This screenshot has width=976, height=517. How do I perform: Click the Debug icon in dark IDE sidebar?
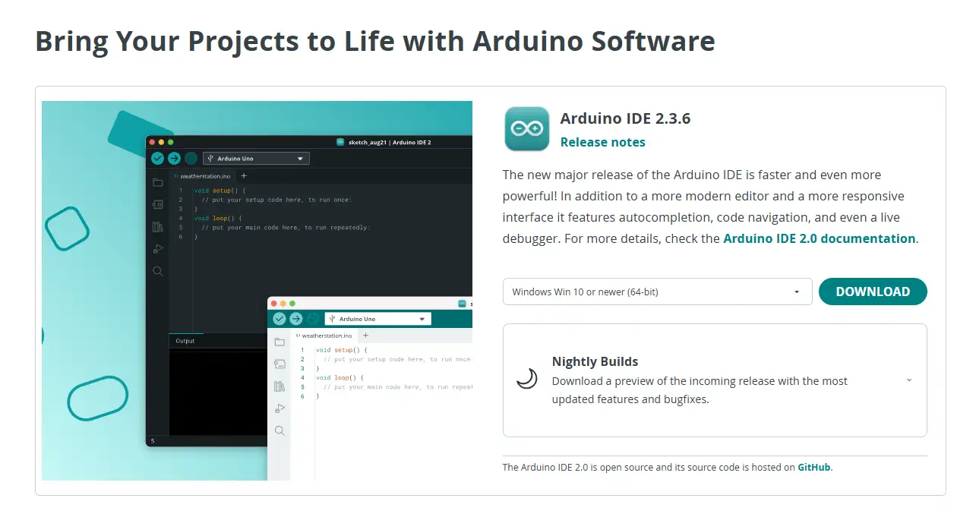[x=158, y=249]
